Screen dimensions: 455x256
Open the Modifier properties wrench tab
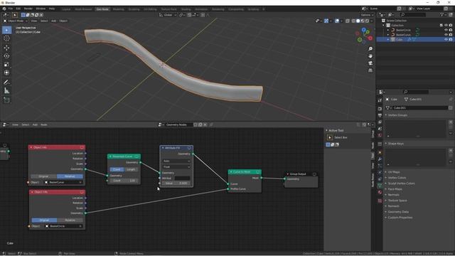tap(380, 159)
